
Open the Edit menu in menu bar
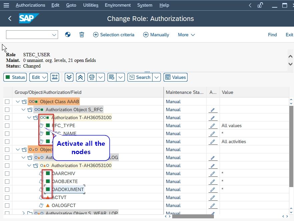coord(55,5)
